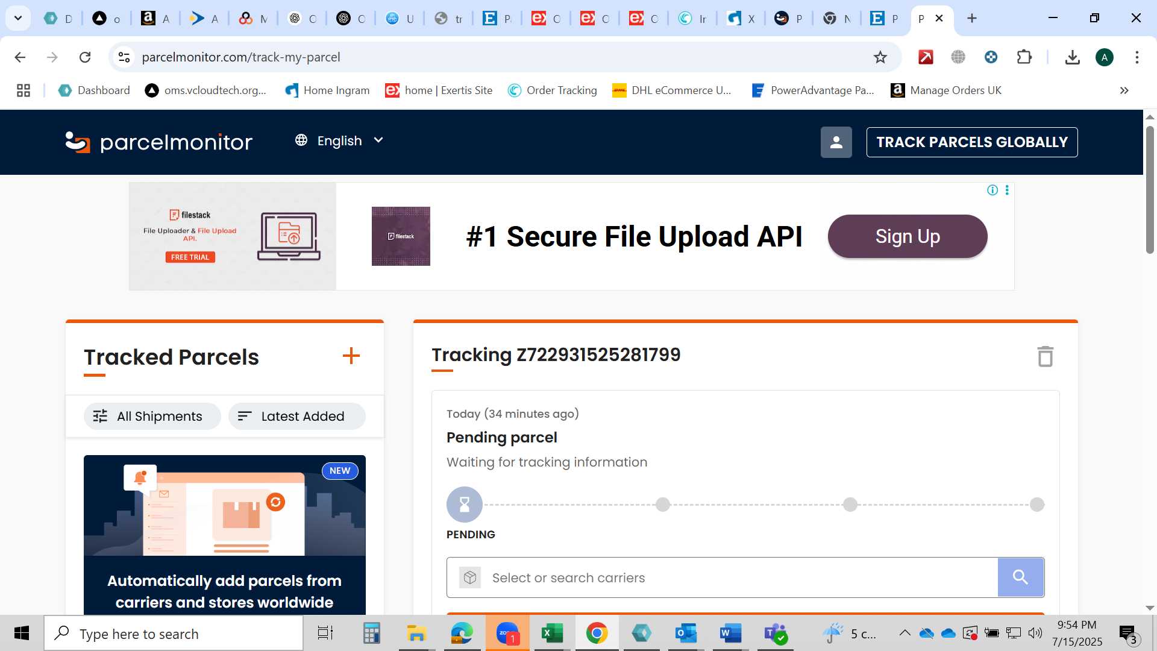Open the Dashboard bookmark

(x=94, y=90)
